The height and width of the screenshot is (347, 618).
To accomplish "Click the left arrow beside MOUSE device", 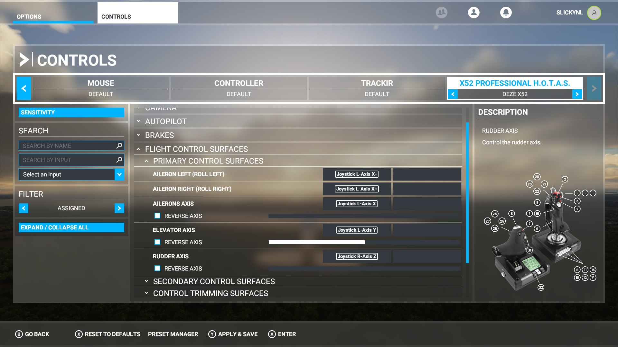I will point(23,88).
